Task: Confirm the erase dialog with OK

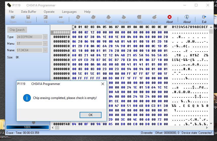Action: point(91,115)
